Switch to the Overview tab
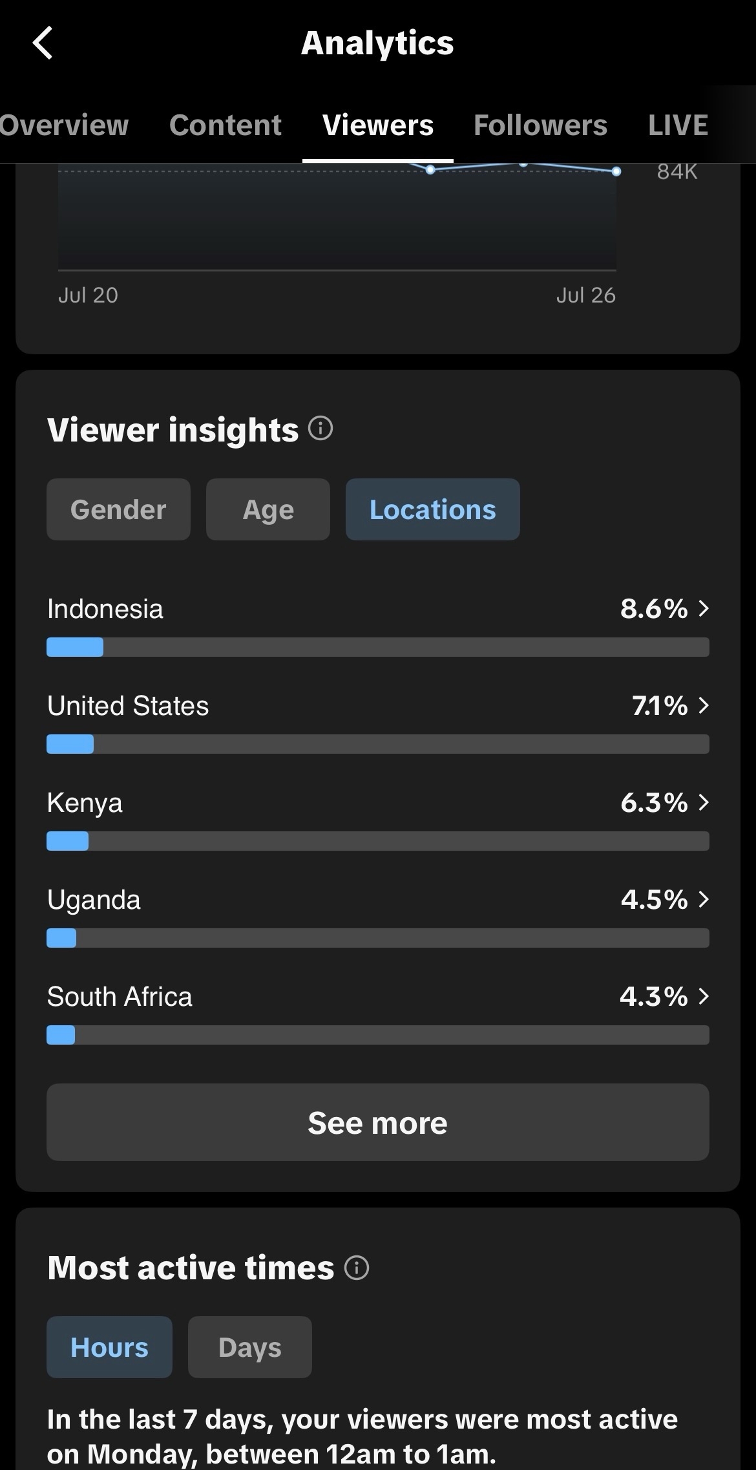This screenshot has width=756, height=1470. (x=64, y=125)
